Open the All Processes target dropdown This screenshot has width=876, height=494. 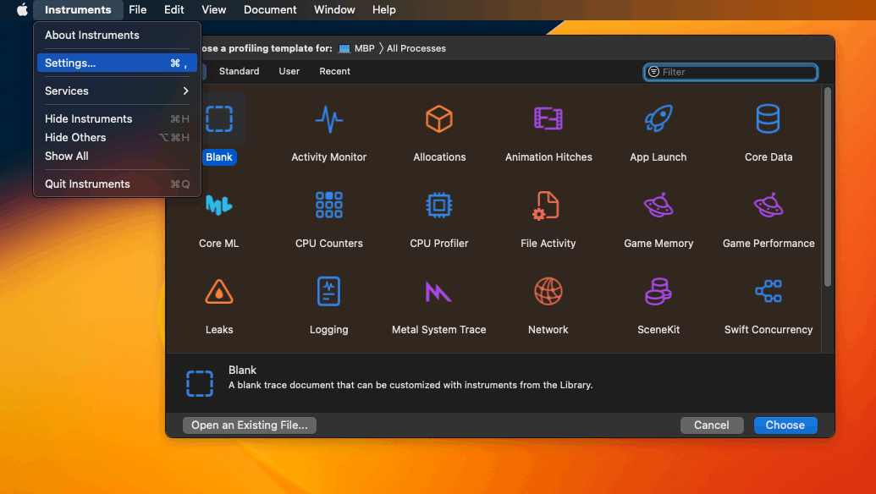(416, 48)
